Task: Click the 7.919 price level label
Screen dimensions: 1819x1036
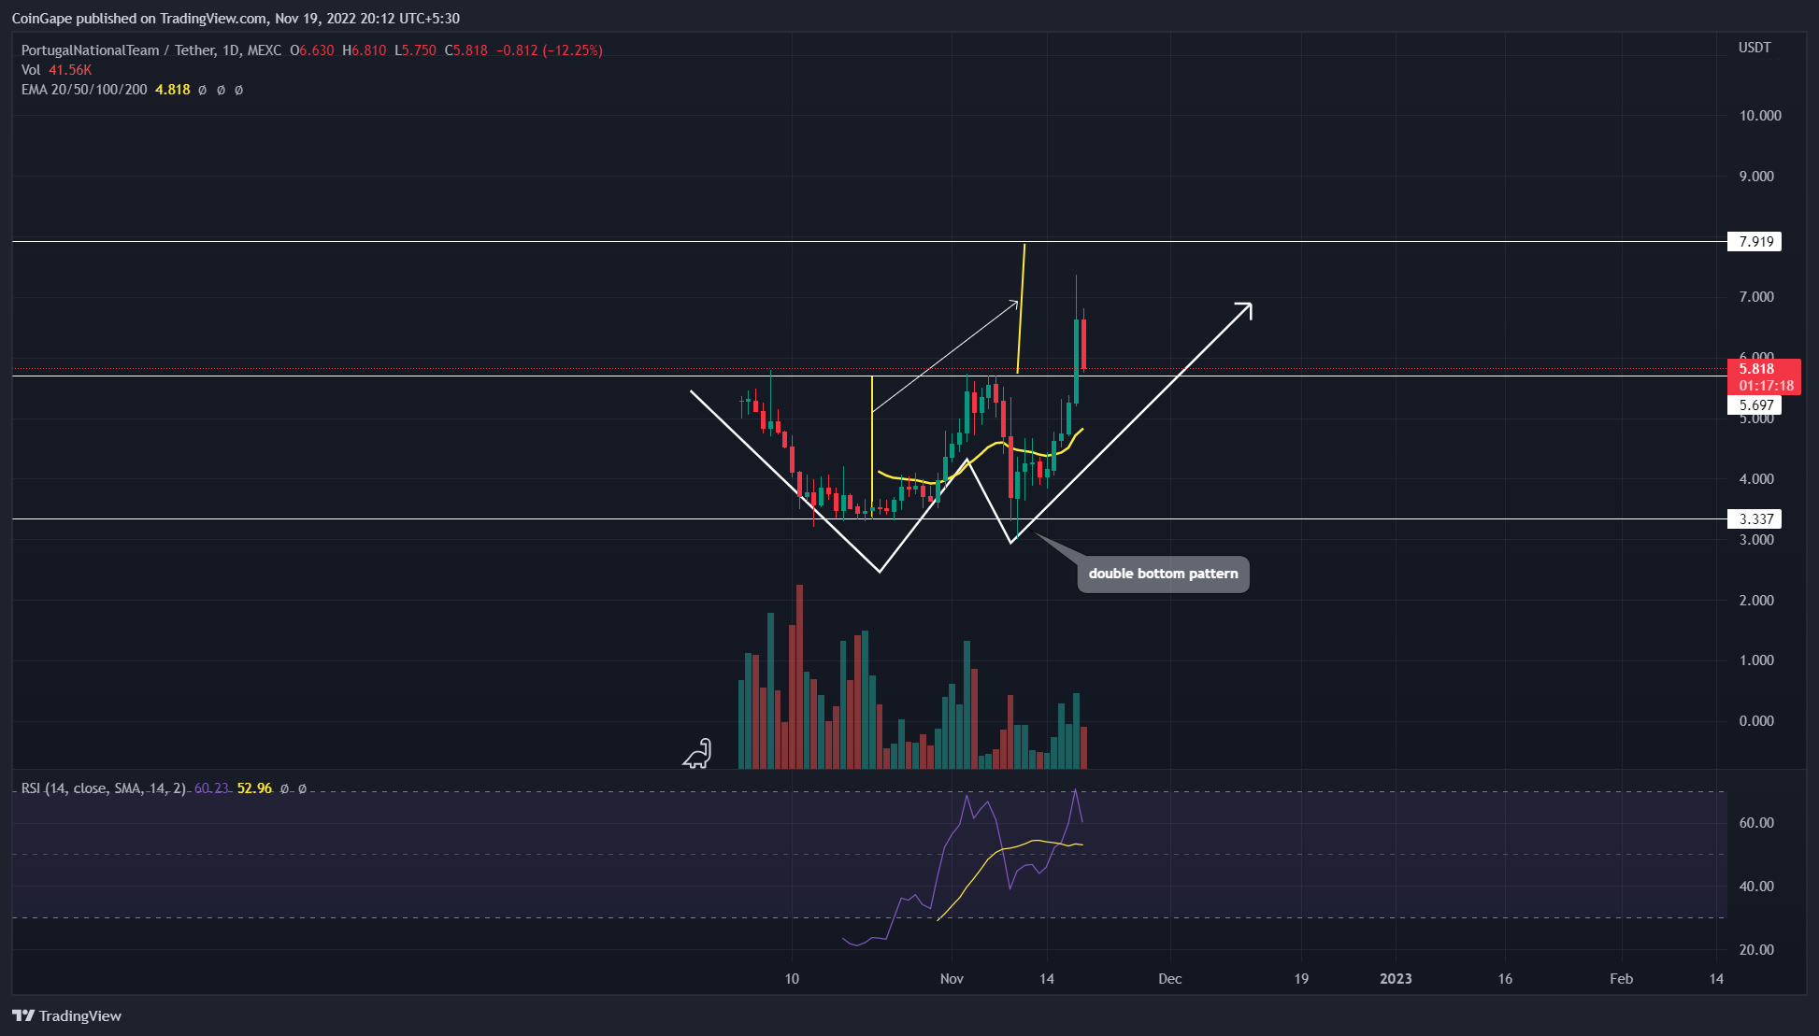Action: point(1755,242)
